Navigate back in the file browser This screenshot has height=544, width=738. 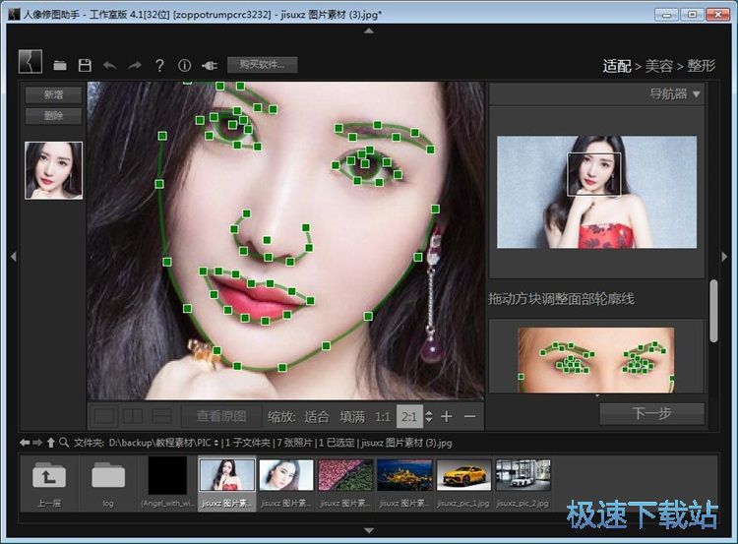[25, 443]
